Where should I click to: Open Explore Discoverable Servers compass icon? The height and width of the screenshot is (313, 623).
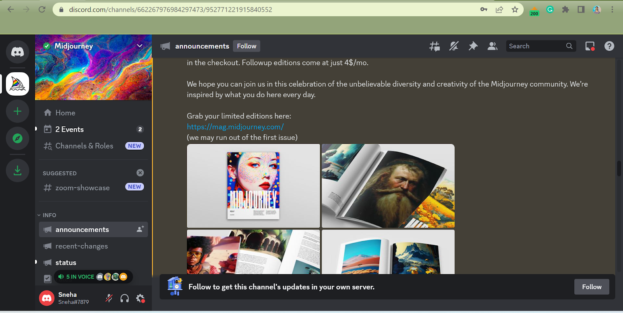click(18, 138)
